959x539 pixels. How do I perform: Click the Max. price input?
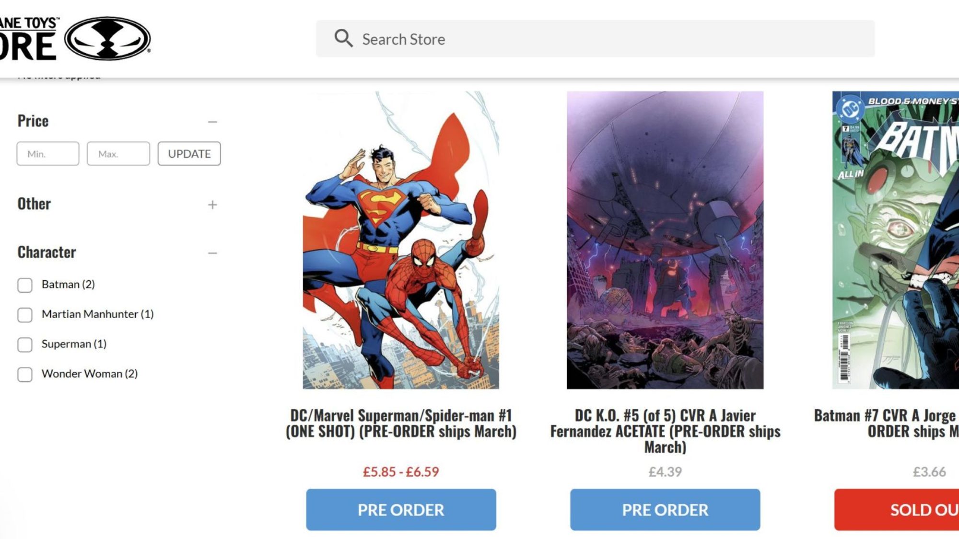(x=118, y=154)
